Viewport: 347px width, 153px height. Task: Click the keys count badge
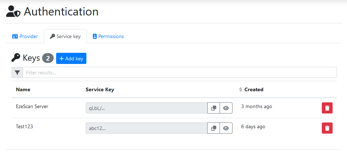click(x=48, y=58)
